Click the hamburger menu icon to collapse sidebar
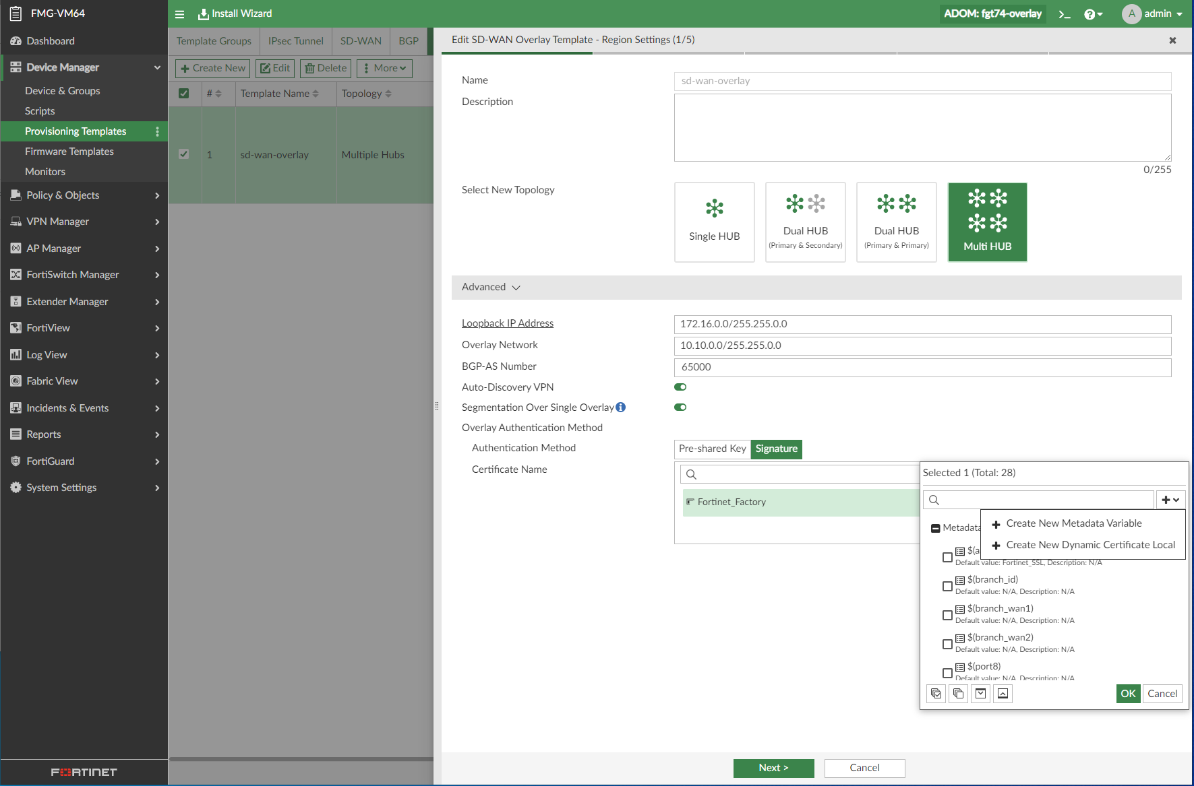This screenshot has width=1194, height=786. pos(179,13)
